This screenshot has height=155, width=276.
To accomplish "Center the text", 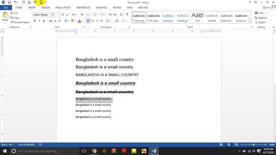I will pyautogui.click(x=93, y=21).
